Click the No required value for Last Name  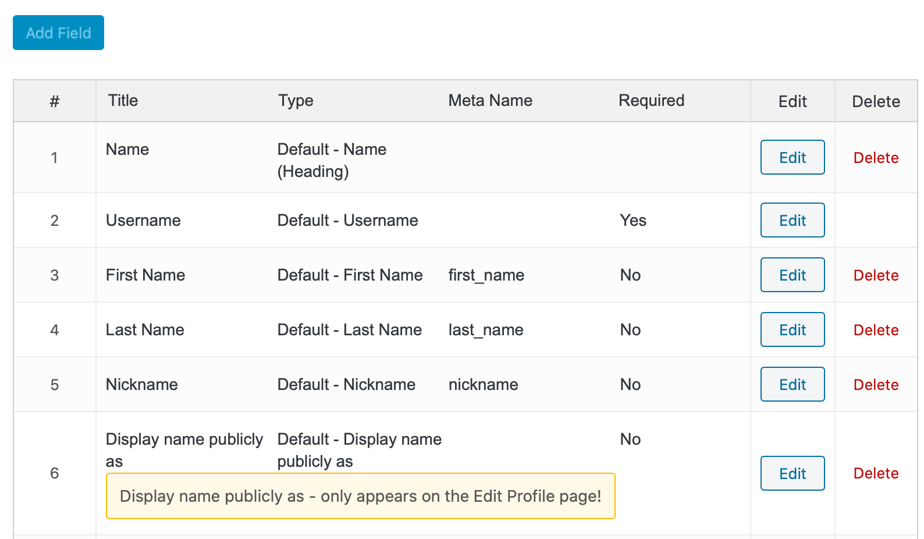point(630,329)
